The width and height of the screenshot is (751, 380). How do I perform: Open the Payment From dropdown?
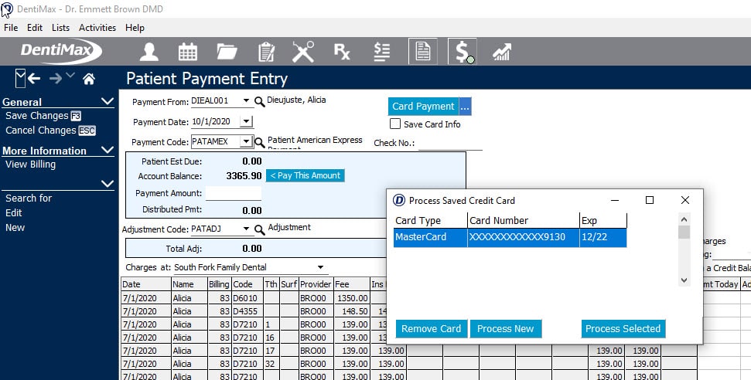pos(246,100)
